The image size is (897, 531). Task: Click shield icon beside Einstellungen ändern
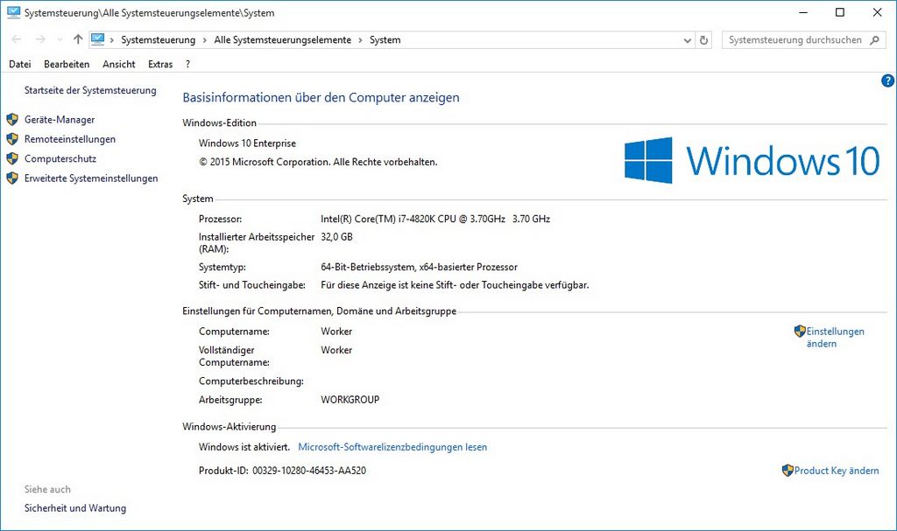pos(800,331)
